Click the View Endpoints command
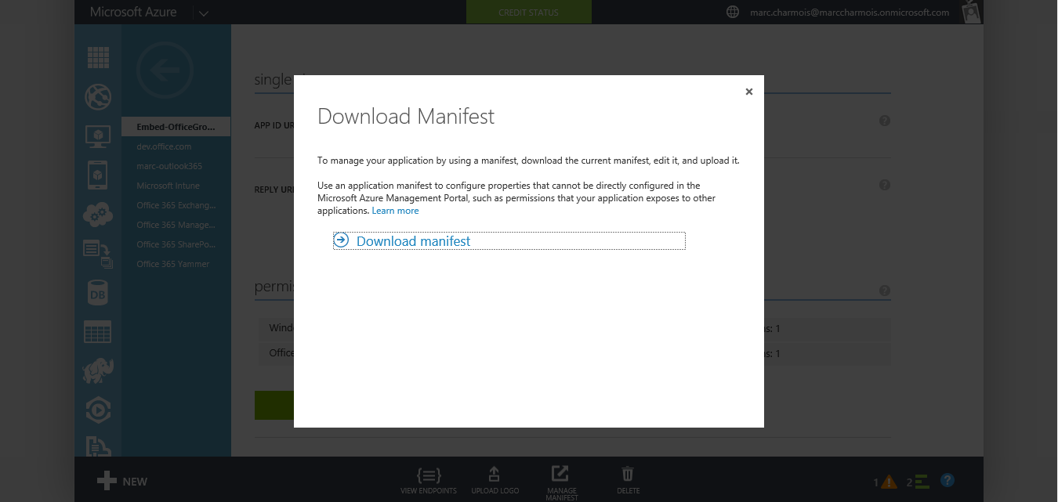 pos(429,480)
